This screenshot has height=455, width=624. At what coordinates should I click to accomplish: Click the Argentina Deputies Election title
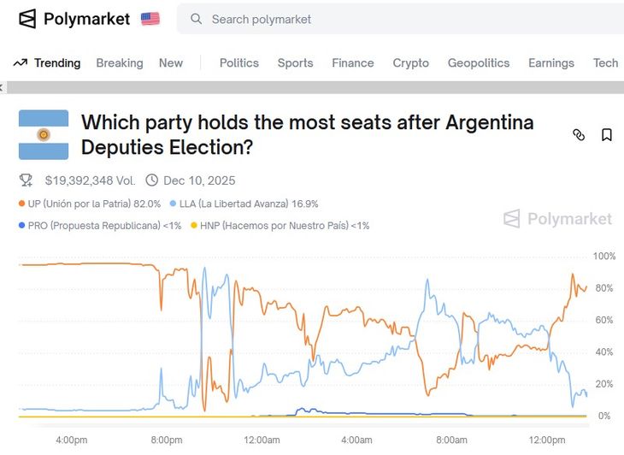pyautogui.click(x=308, y=134)
